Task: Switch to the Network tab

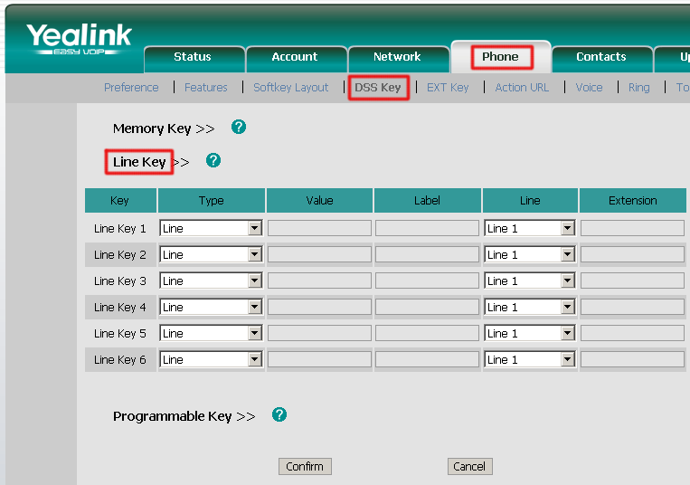Action: pos(397,57)
